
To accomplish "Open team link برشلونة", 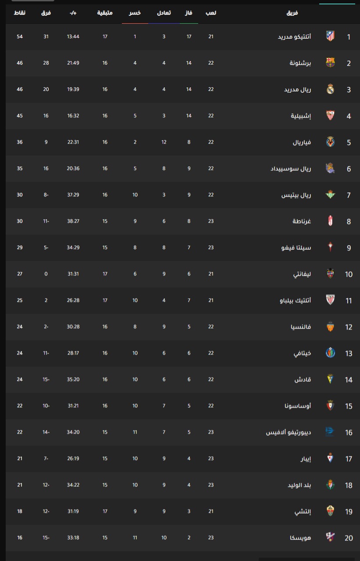I will coord(301,63).
